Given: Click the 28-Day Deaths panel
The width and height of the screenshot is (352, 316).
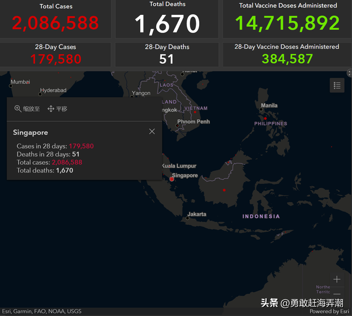Looking at the screenshot, I should pyautogui.click(x=167, y=54).
